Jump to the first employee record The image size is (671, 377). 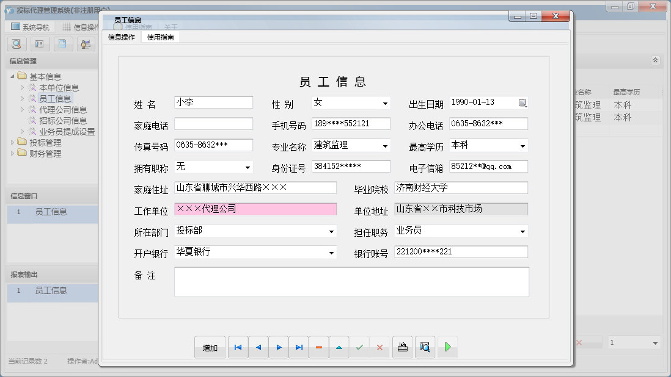(x=238, y=348)
